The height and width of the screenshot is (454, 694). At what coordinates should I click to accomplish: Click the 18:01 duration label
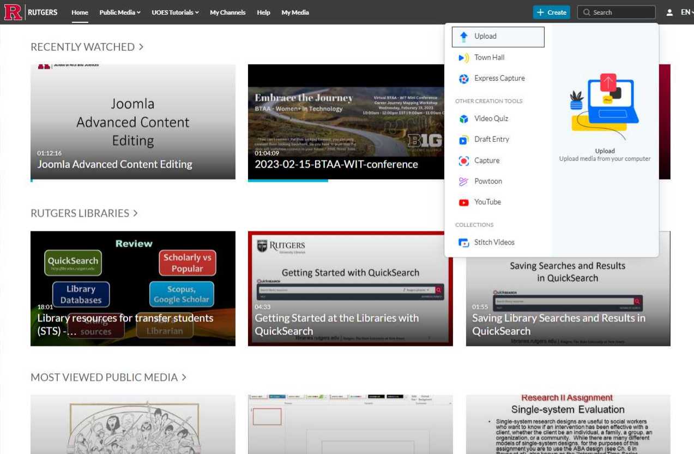click(44, 307)
